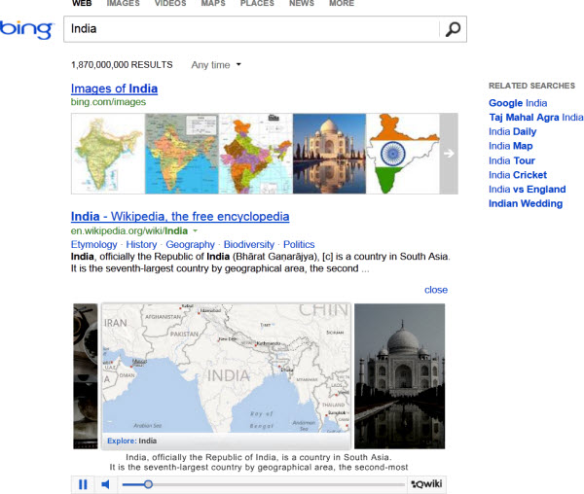584x494 pixels.
Task: Mute the Qwiki audio speaker icon
Action: tap(105, 484)
